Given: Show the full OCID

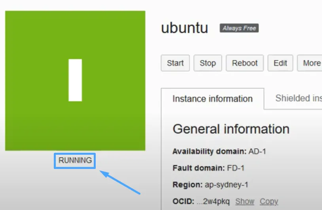Looking at the screenshot, I should coord(245,201).
